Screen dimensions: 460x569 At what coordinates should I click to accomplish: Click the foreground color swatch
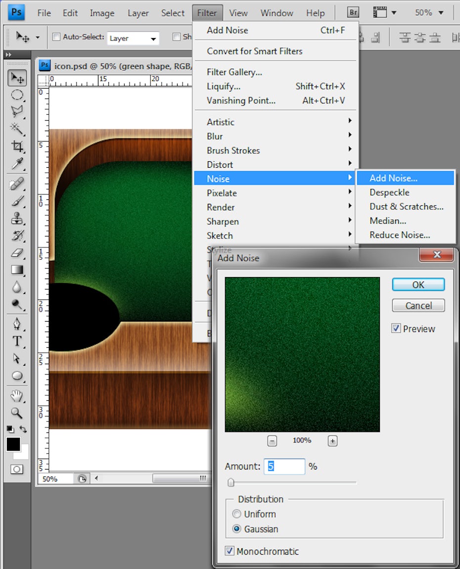(13, 444)
